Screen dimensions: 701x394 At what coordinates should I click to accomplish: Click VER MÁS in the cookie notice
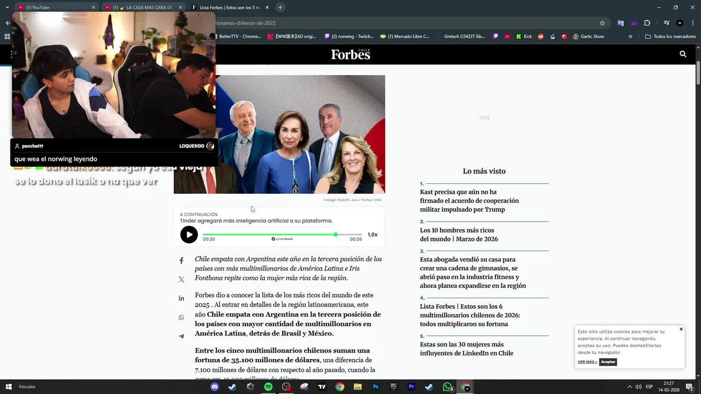pyautogui.click(x=587, y=362)
